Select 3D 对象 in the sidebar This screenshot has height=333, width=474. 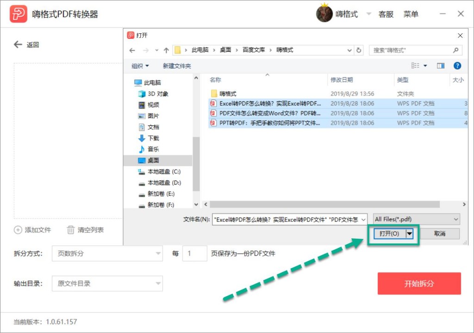tap(153, 94)
